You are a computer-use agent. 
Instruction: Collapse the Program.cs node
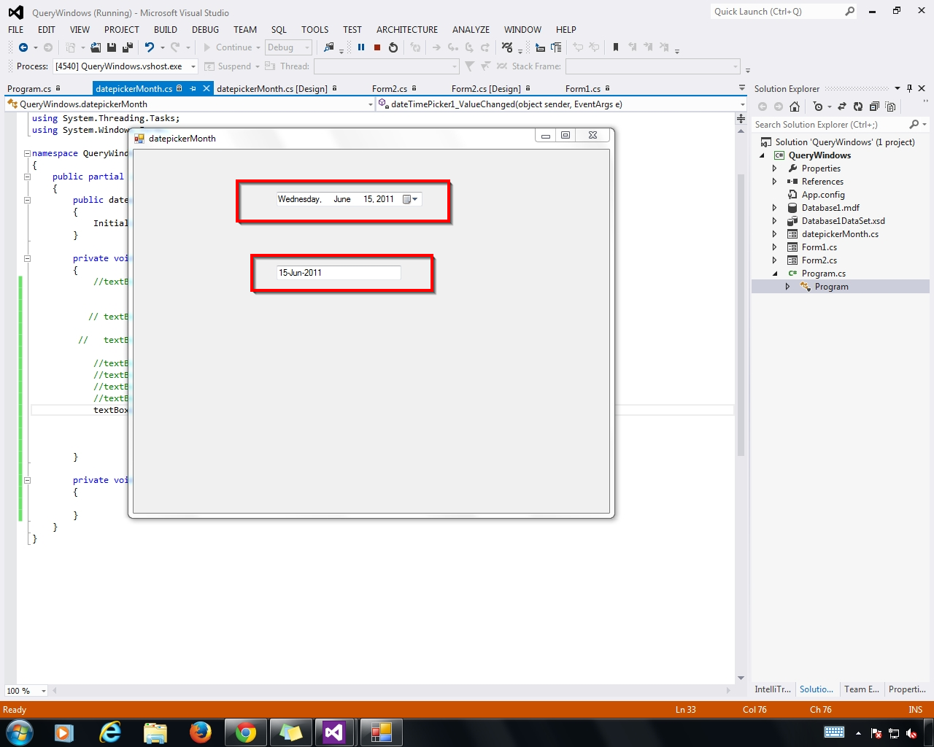point(774,273)
